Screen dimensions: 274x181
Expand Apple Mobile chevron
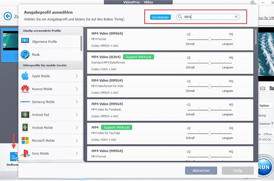click(x=77, y=76)
